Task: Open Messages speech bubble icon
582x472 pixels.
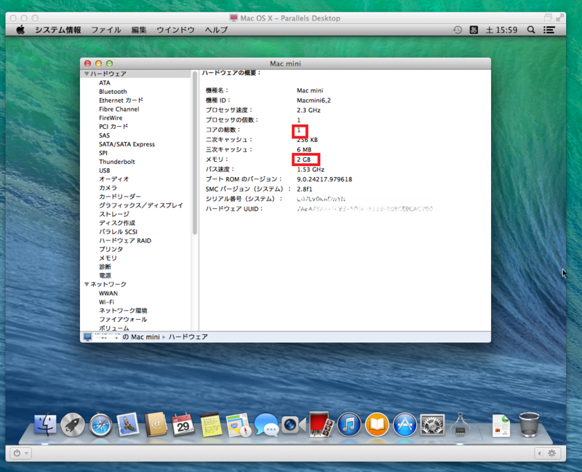Action: pyautogui.click(x=266, y=425)
